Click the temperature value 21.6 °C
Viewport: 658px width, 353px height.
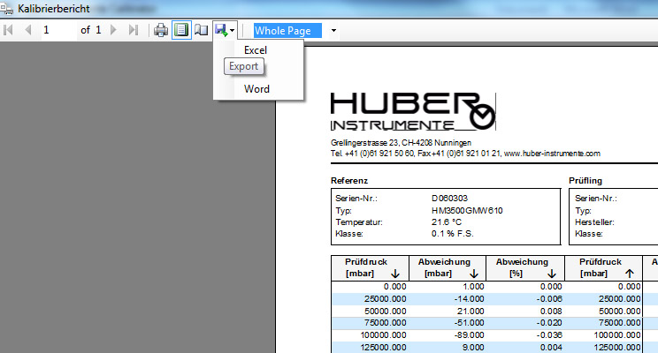(447, 222)
